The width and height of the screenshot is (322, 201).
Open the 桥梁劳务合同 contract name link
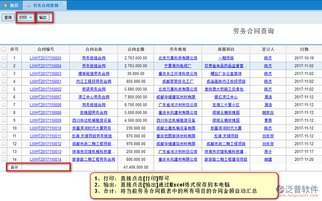[x=94, y=89]
